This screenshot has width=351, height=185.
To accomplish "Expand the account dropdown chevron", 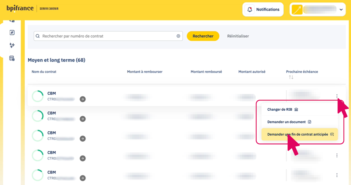I will (341, 10).
